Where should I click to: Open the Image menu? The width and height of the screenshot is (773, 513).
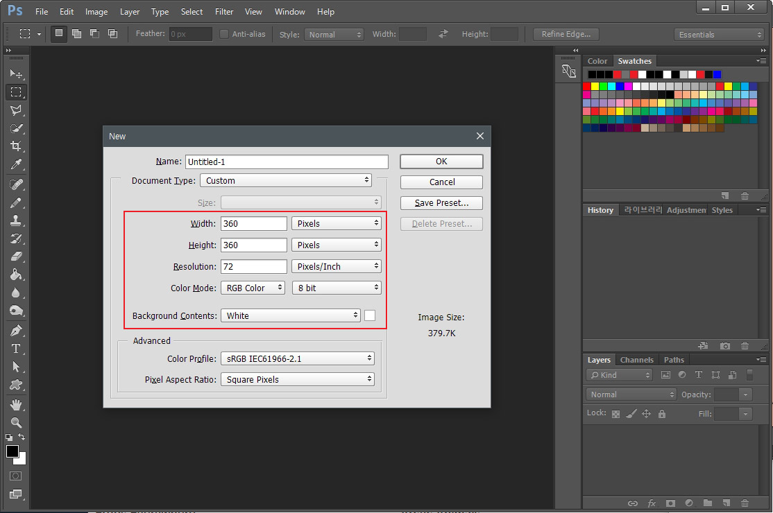[x=96, y=12]
